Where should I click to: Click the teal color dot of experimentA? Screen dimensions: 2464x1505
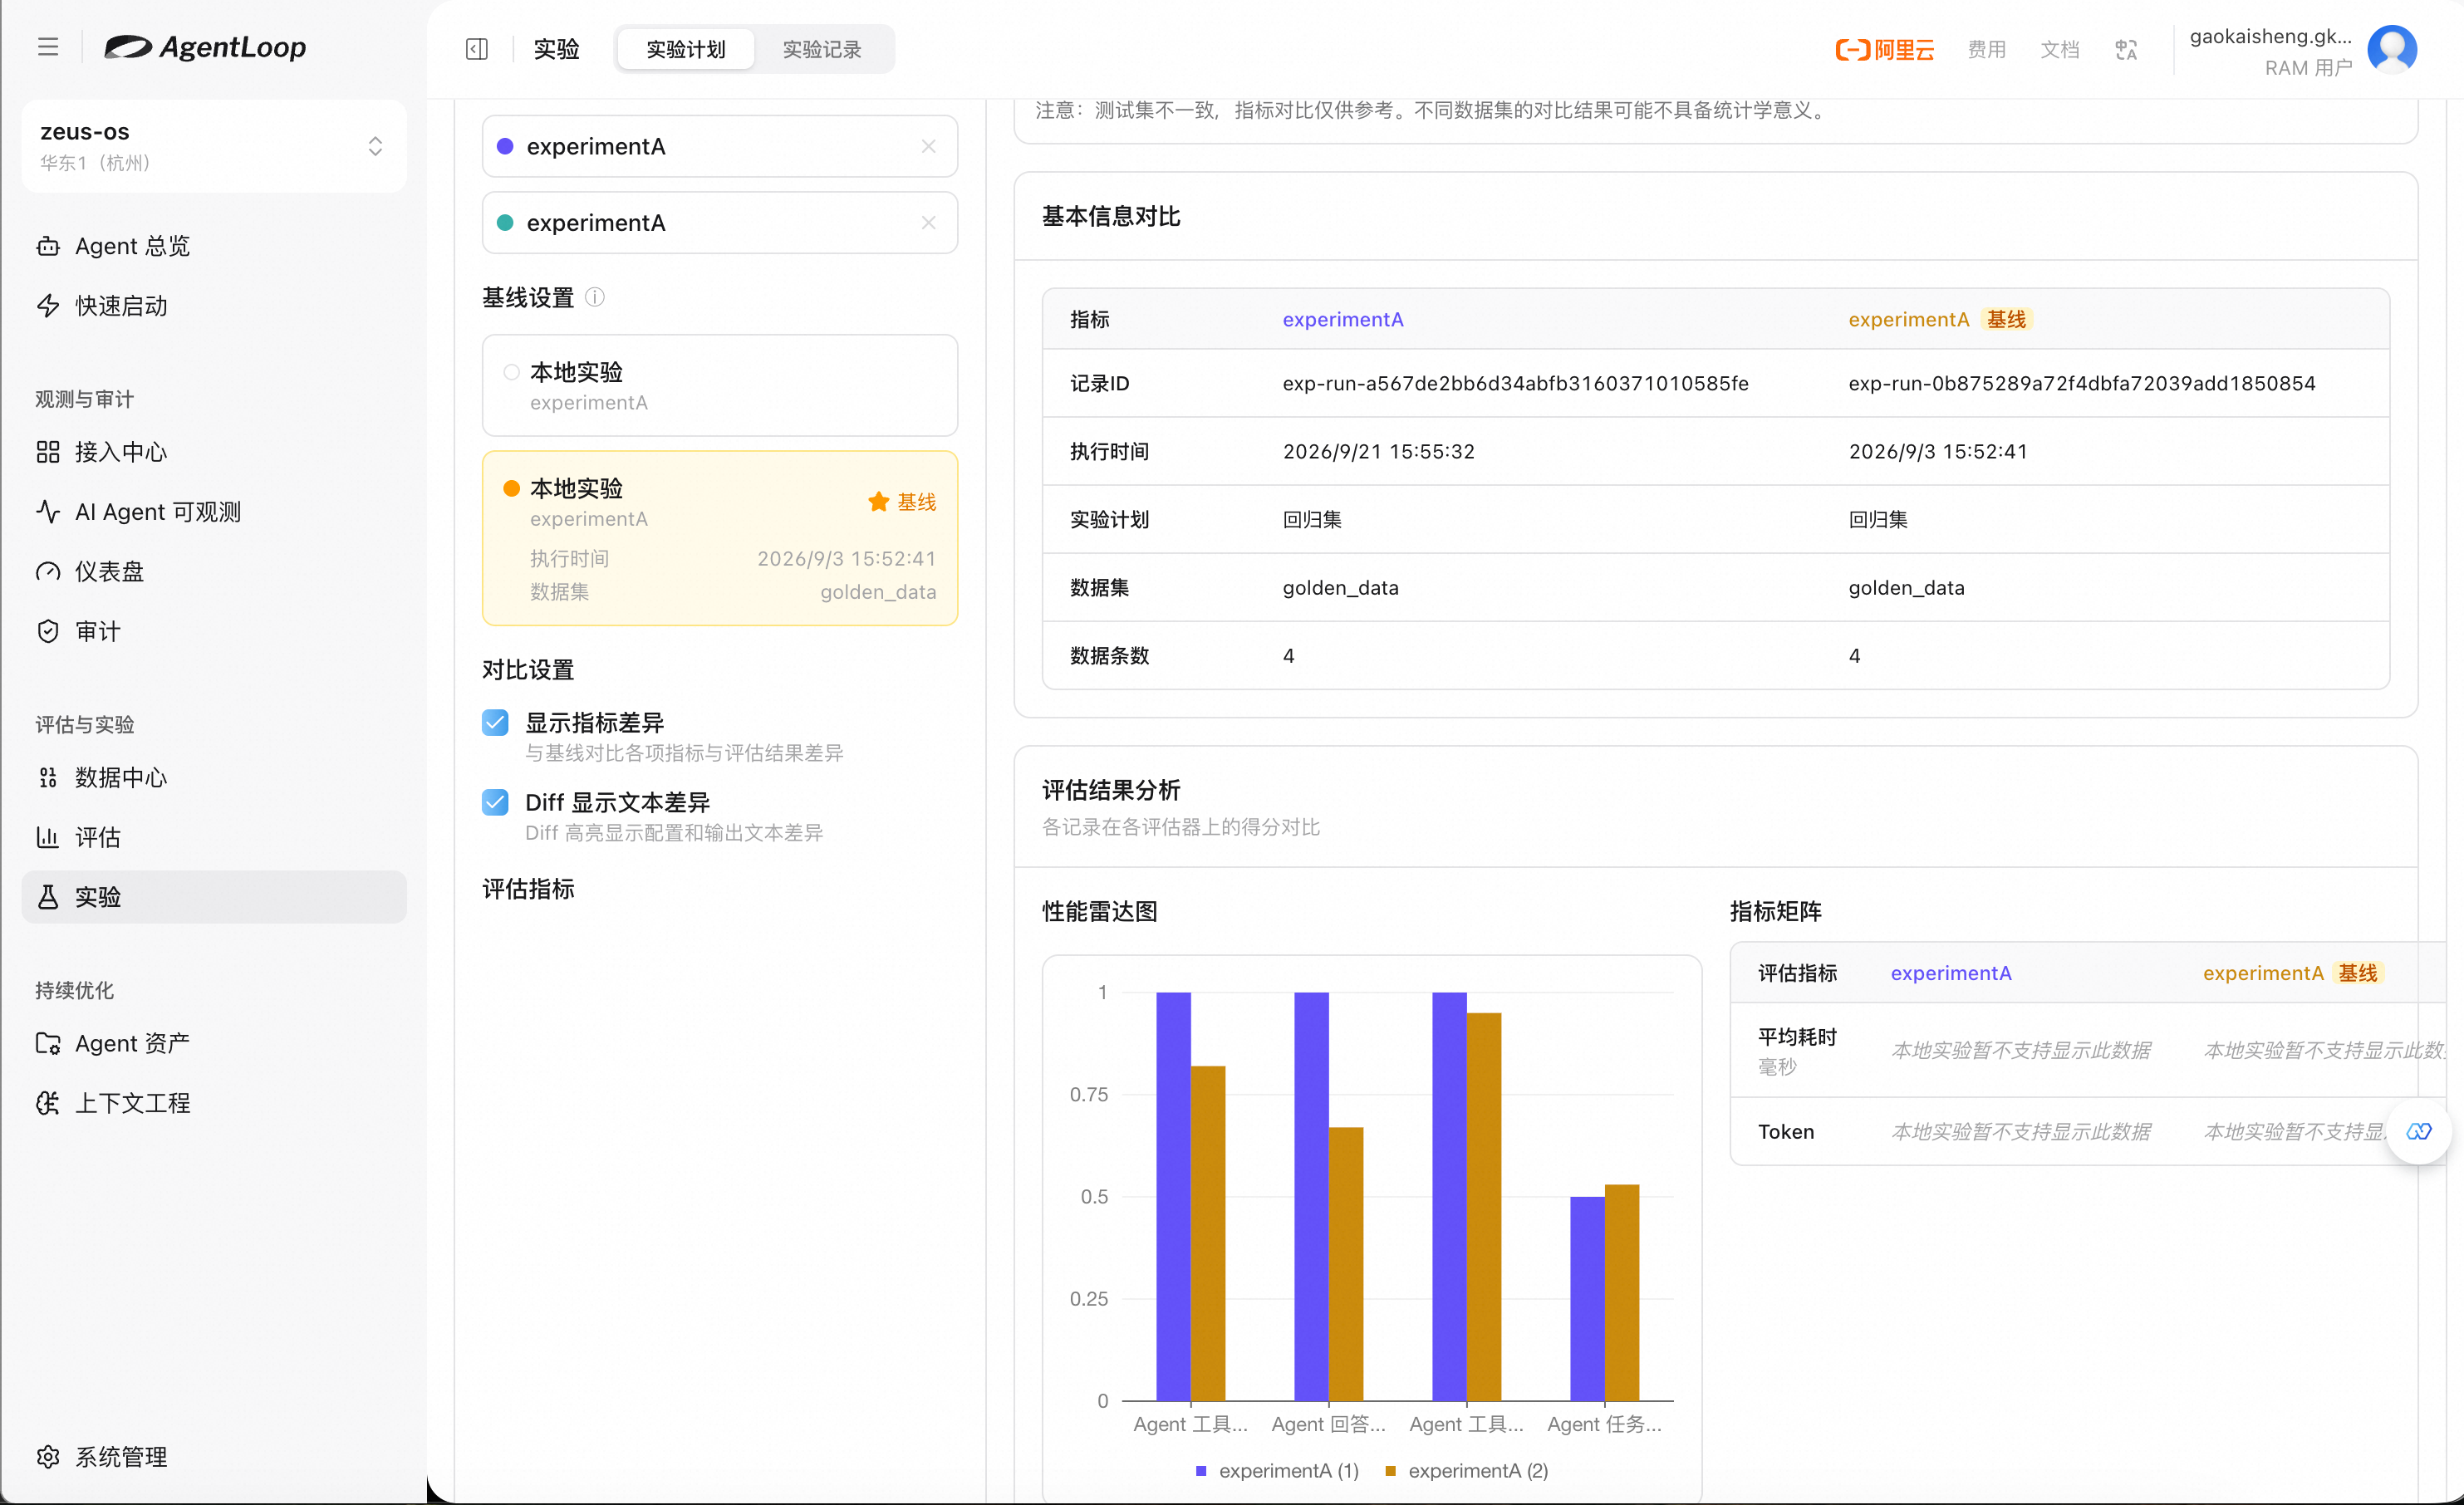505,223
